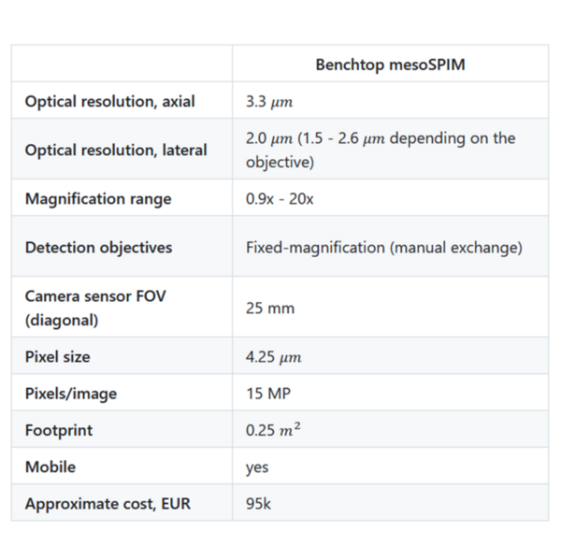Select the Footprint row label
Image resolution: width=561 pixels, height=560 pixels.
tap(59, 430)
